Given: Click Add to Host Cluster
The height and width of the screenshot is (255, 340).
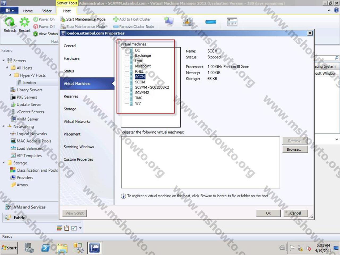Looking at the screenshot, I should [132, 19].
